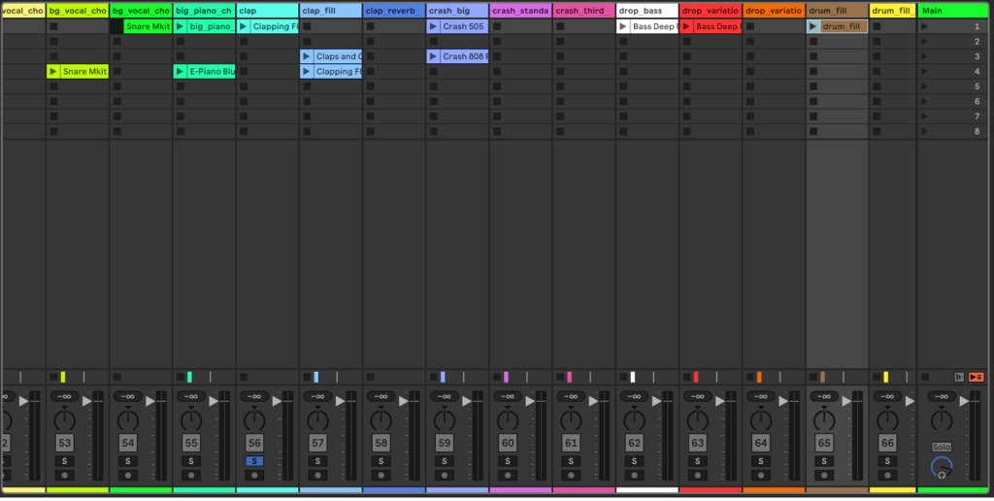The width and height of the screenshot is (994, 501).
Task: Arm track 54 for recording
Action: tap(128, 475)
